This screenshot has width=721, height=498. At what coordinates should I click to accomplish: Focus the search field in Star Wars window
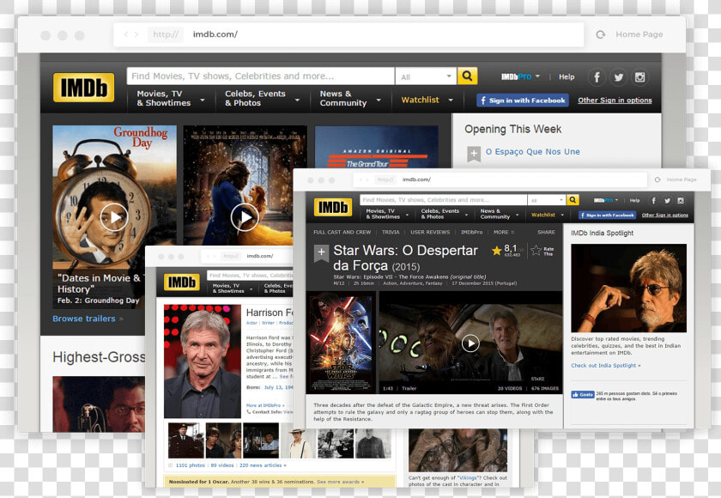[x=443, y=200]
